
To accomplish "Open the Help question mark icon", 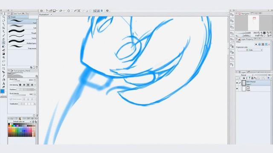I will [x=107, y=11].
